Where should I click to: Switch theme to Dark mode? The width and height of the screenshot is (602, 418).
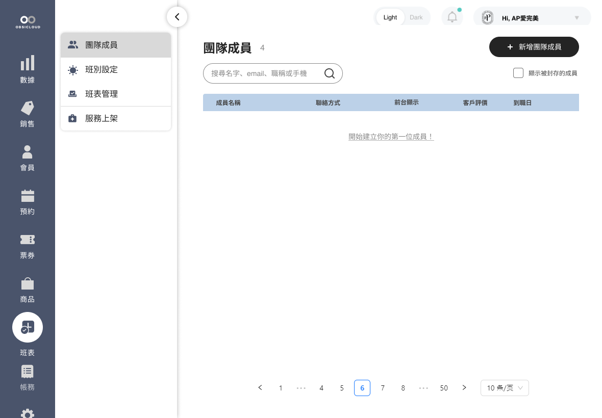[416, 17]
